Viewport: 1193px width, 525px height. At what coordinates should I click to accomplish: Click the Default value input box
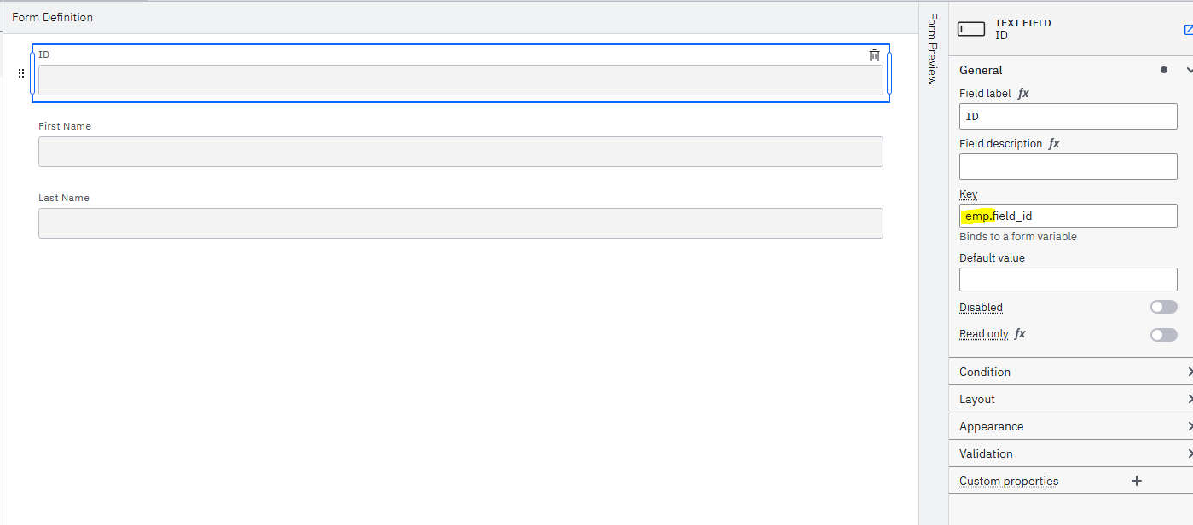pos(1068,280)
